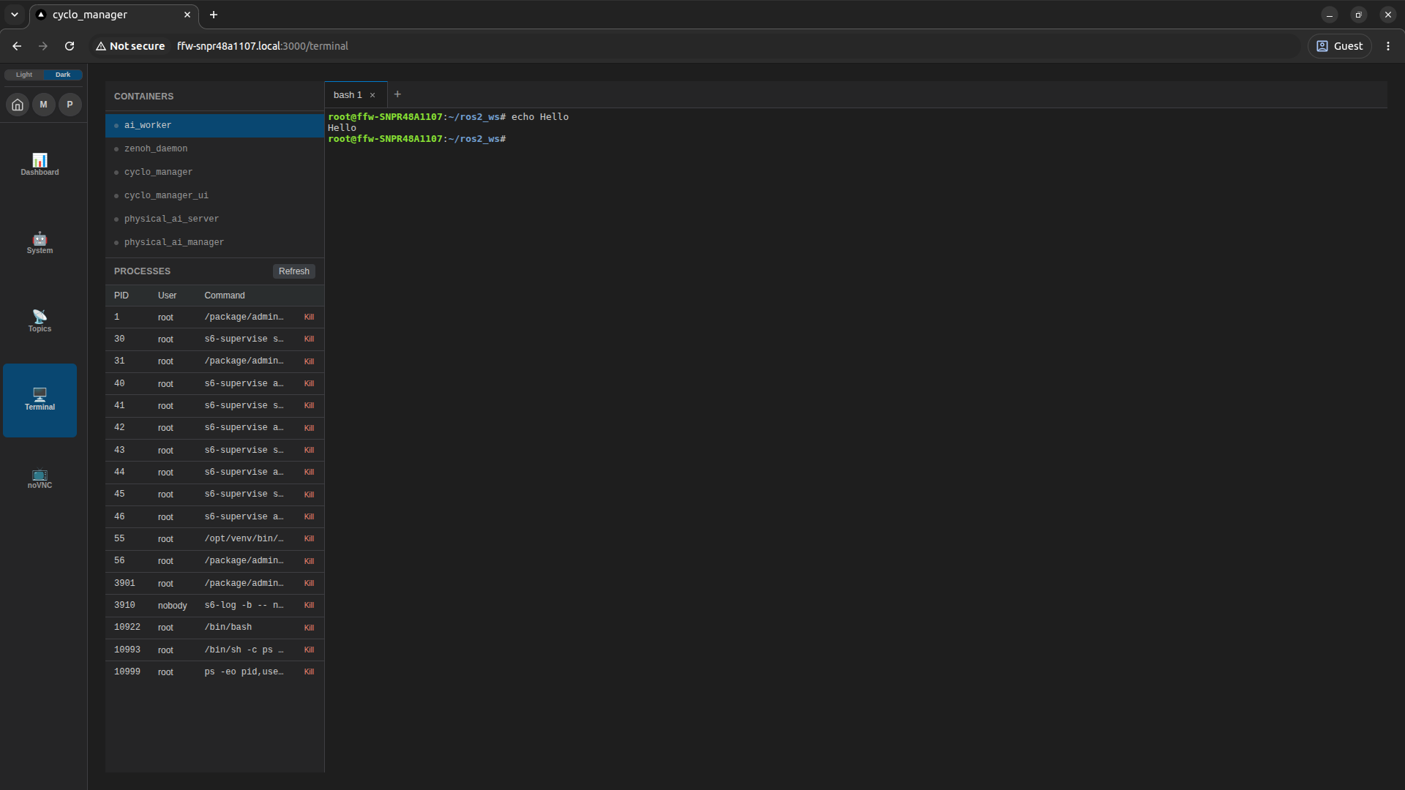Kill the ps process 10999
1405x790 pixels.
coord(309,672)
